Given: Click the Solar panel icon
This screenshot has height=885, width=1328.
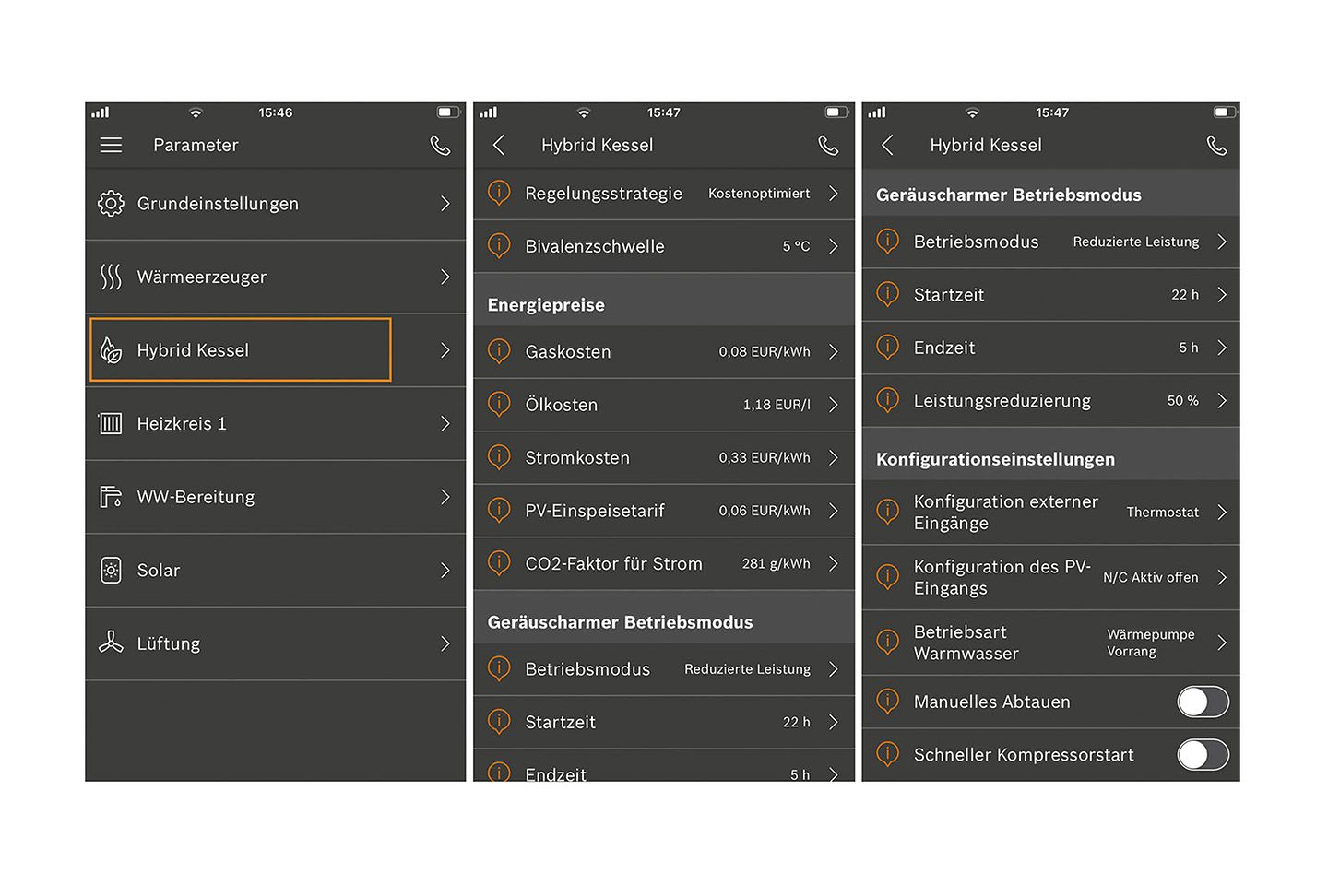Looking at the screenshot, I should tap(111, 571).
